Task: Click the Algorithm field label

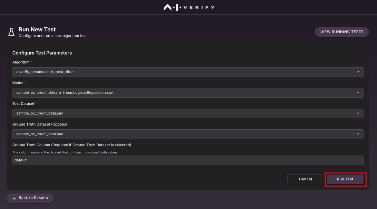Action: click(x=21, y=62)
